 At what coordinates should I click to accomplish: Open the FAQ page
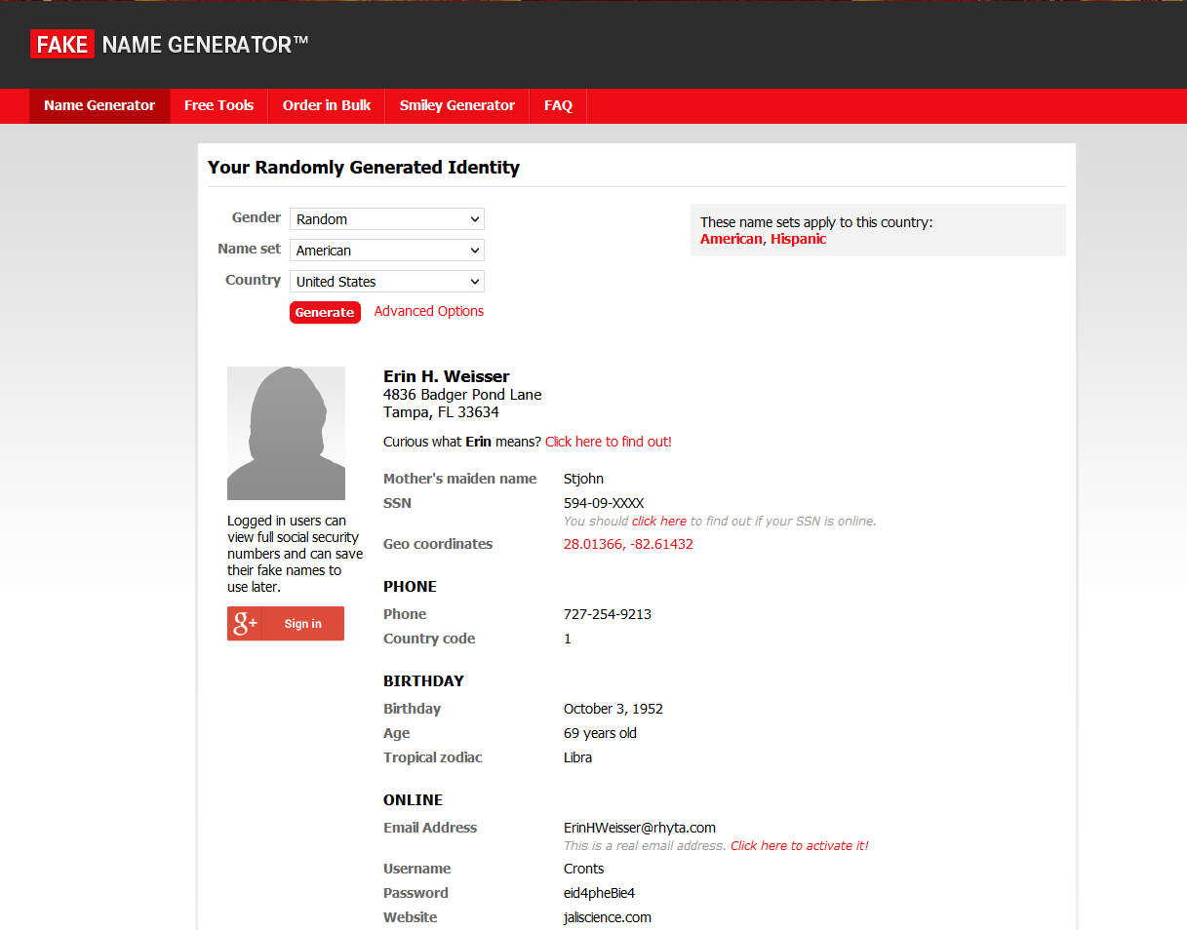pos(558,105)
